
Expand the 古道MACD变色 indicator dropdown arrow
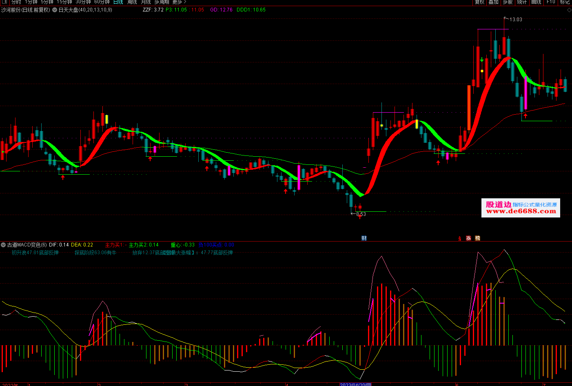[x=3, y=245]
